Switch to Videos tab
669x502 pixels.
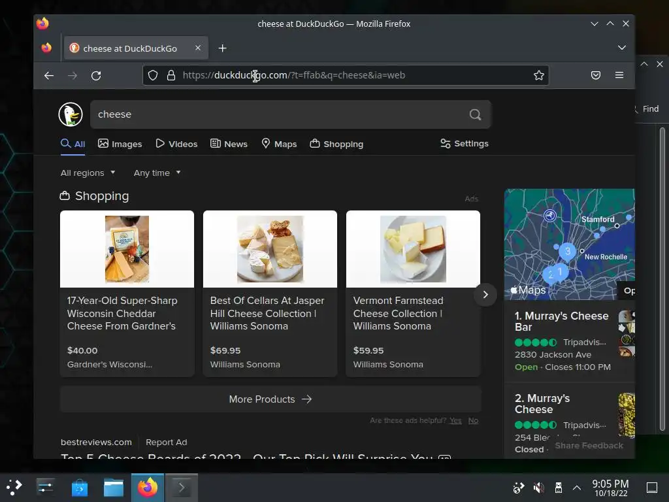coord(176,144)
